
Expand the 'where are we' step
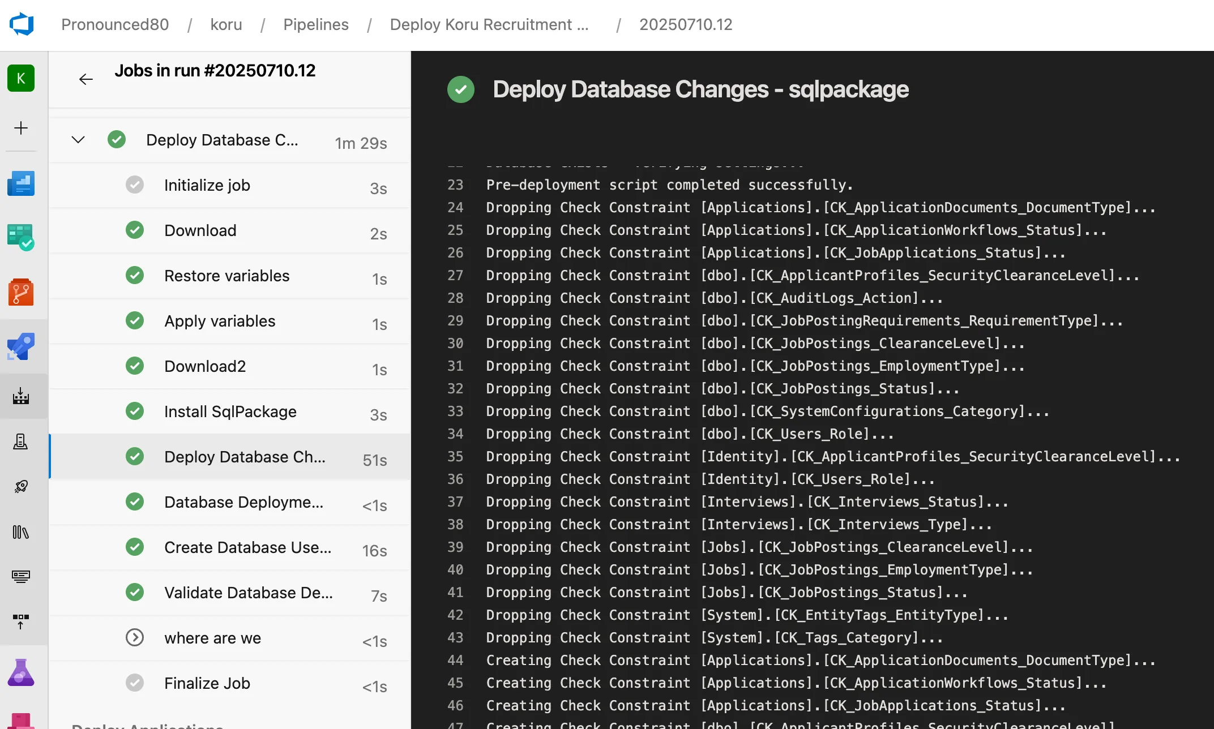pyautogui.click(x=135, y=637)
